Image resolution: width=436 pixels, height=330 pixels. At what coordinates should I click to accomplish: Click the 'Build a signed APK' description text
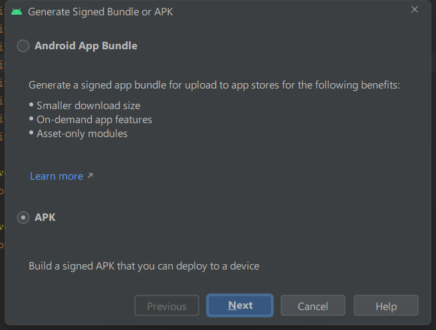tap(144, 266)
